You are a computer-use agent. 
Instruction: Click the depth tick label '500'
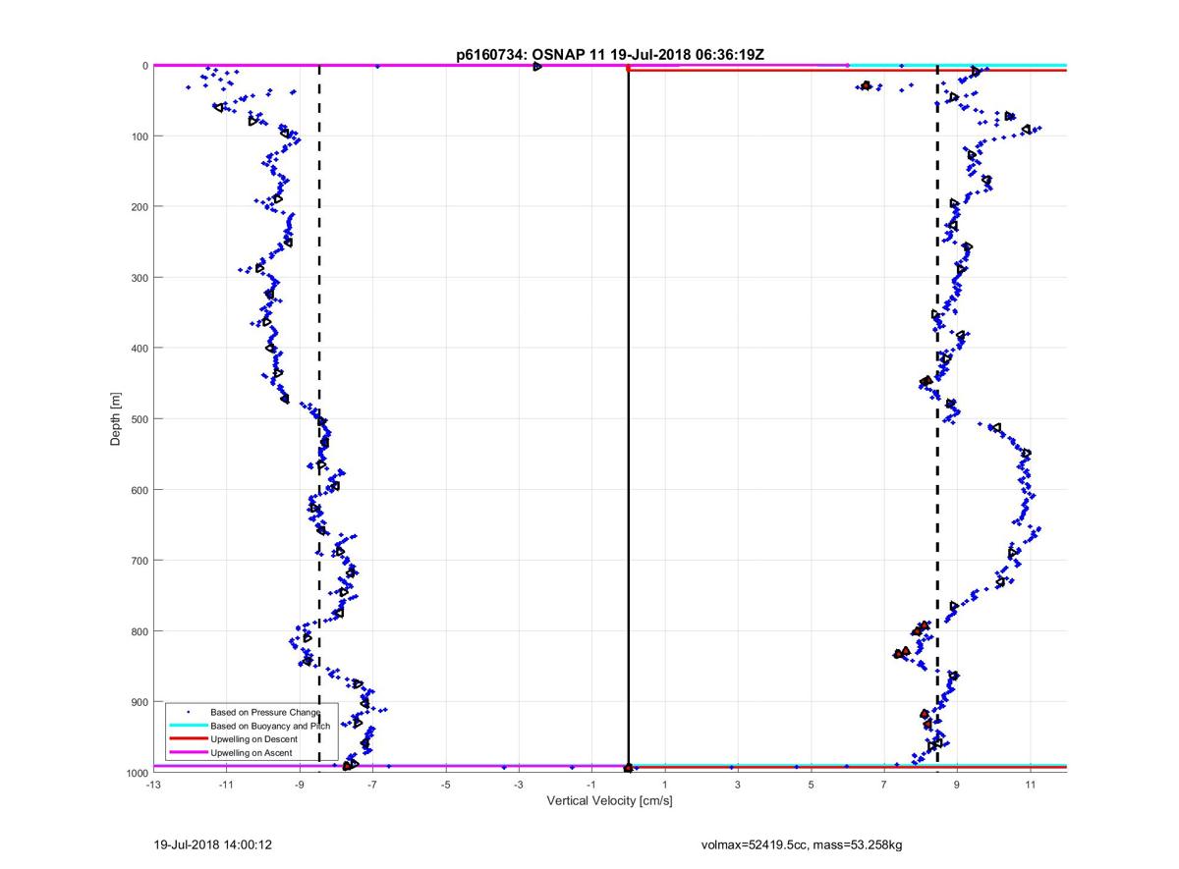(x=140, y=419)
